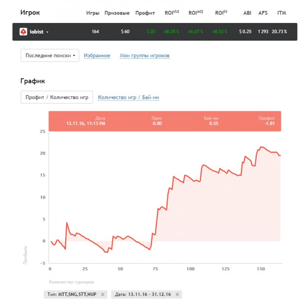Click the profit line peak near 150 tournaments
The width and height of the screenshot is (303, 308).
pyautogui.click(x=261, y=147)
